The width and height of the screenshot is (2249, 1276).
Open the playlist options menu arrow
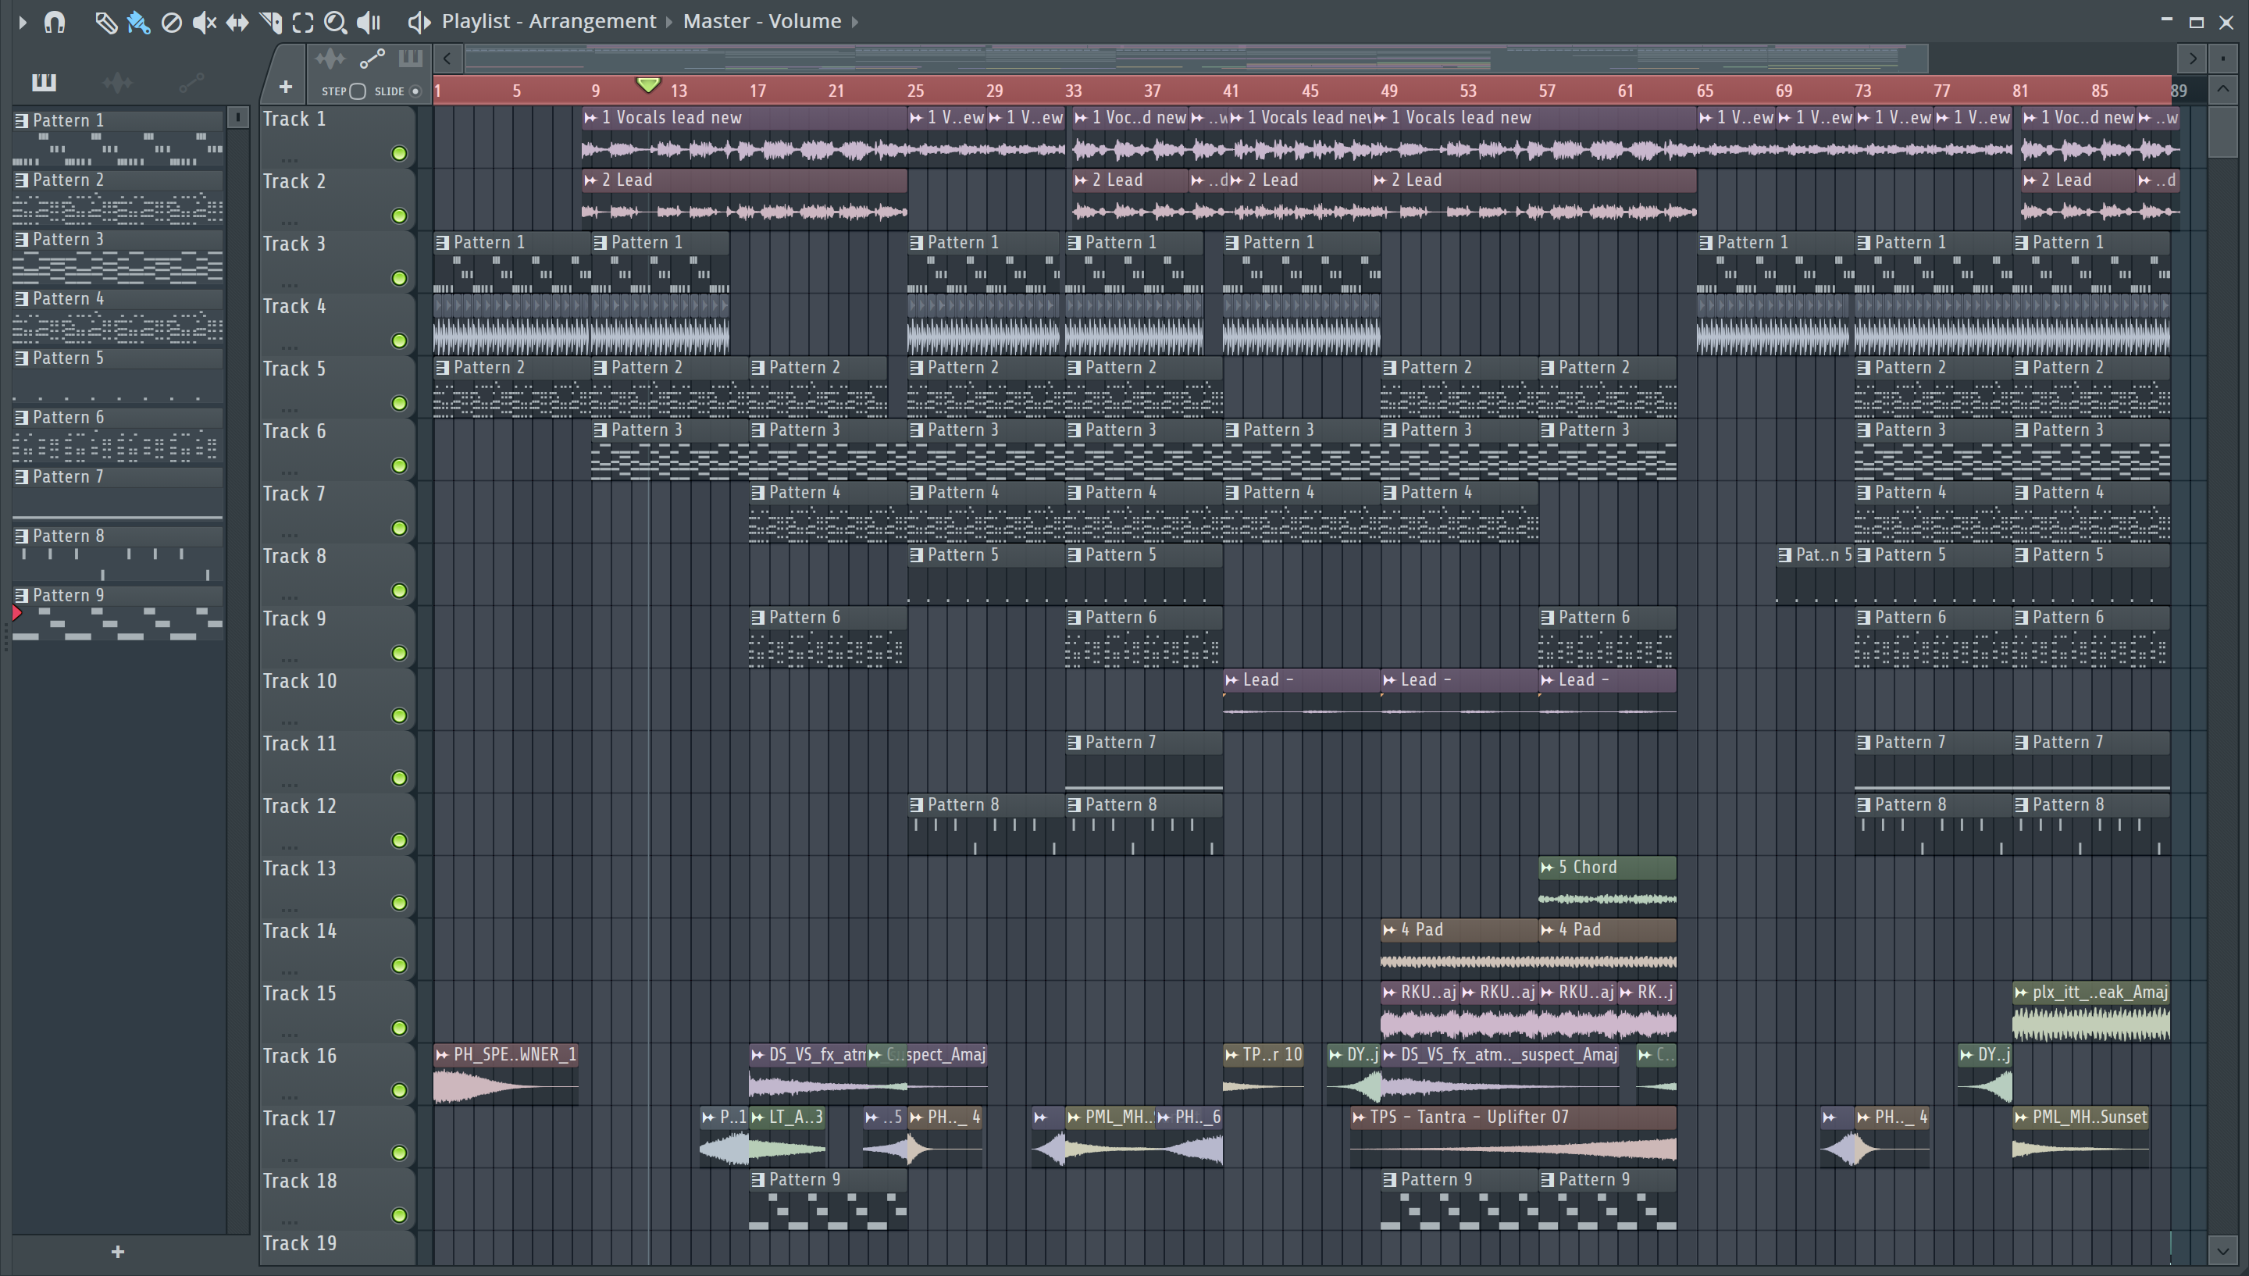(x=23, y=22)
